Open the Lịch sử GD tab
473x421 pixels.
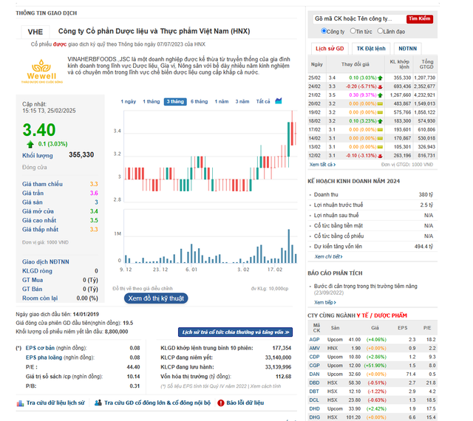330,49
